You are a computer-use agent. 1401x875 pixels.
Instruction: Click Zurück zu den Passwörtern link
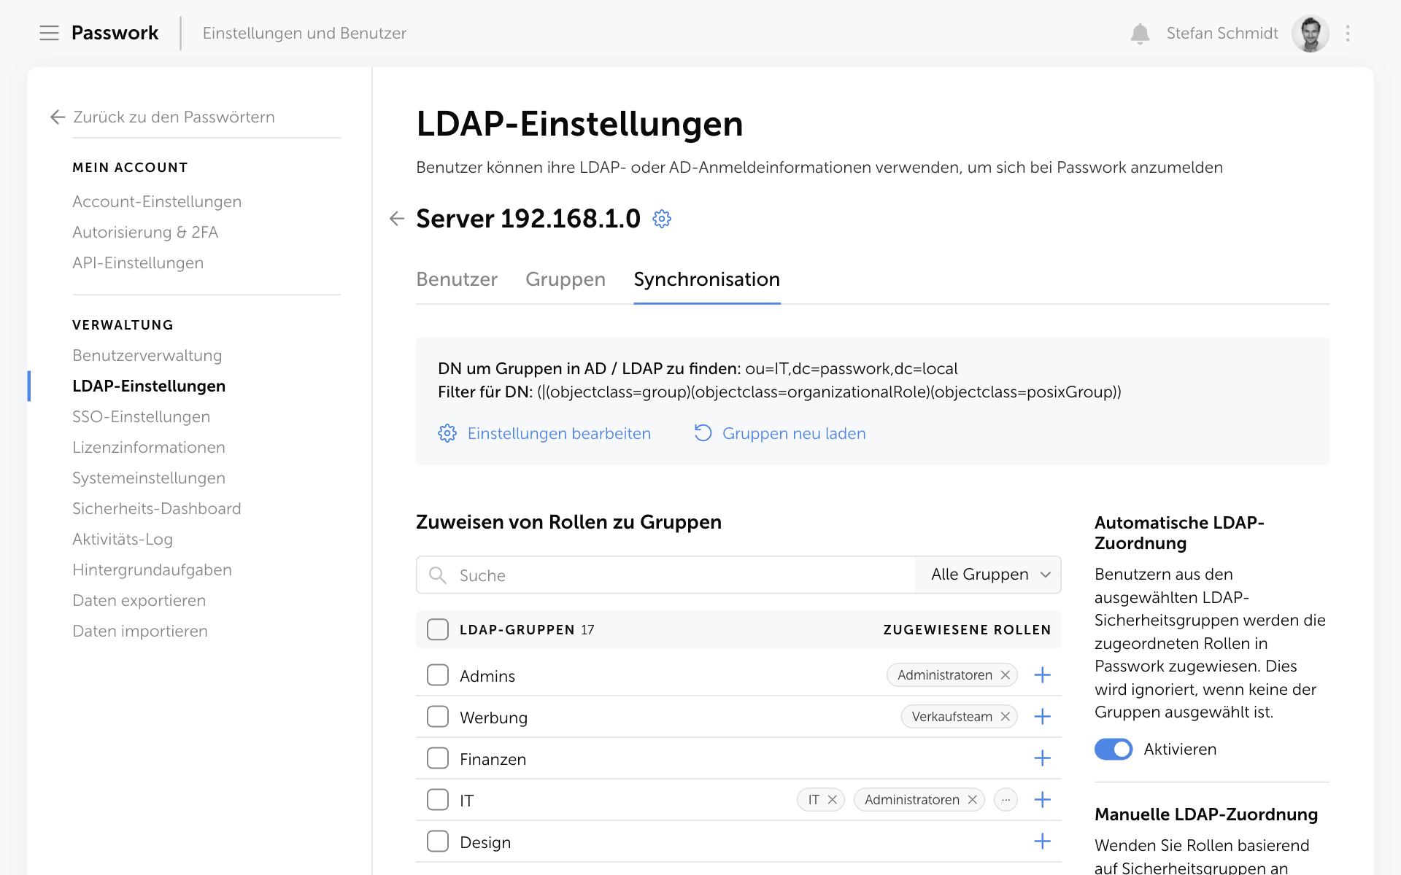[x=174, y=117]
